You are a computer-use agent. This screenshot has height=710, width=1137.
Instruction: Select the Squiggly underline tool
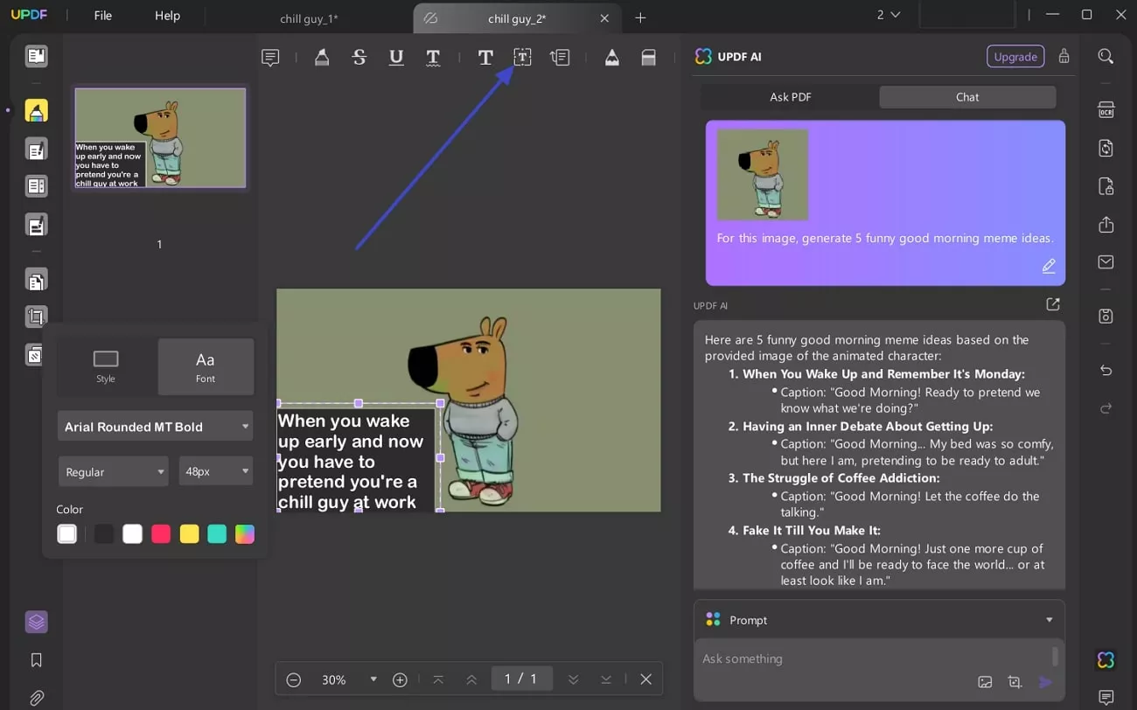433,58
